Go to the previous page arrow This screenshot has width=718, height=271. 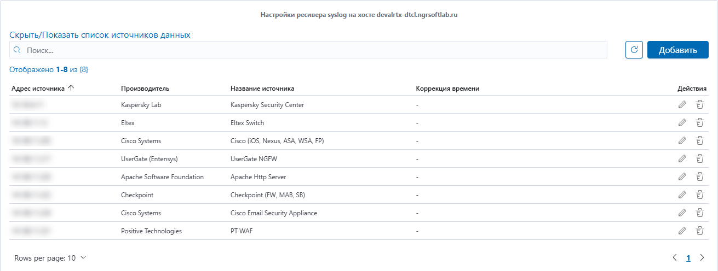pos(675,257)
